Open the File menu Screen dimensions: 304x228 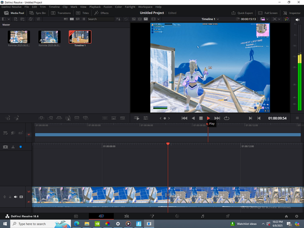(27, 7)
